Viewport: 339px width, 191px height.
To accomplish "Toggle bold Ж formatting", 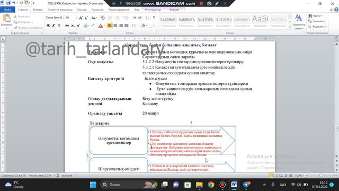I will (x=48, y=25).
